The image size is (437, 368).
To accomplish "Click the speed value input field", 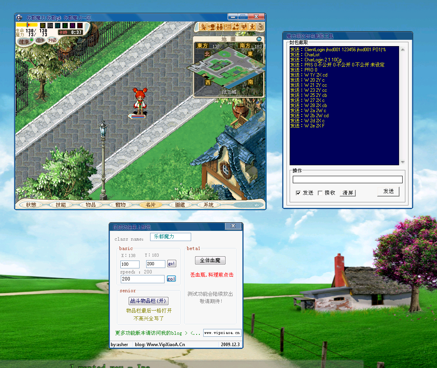I will [143, 279].
